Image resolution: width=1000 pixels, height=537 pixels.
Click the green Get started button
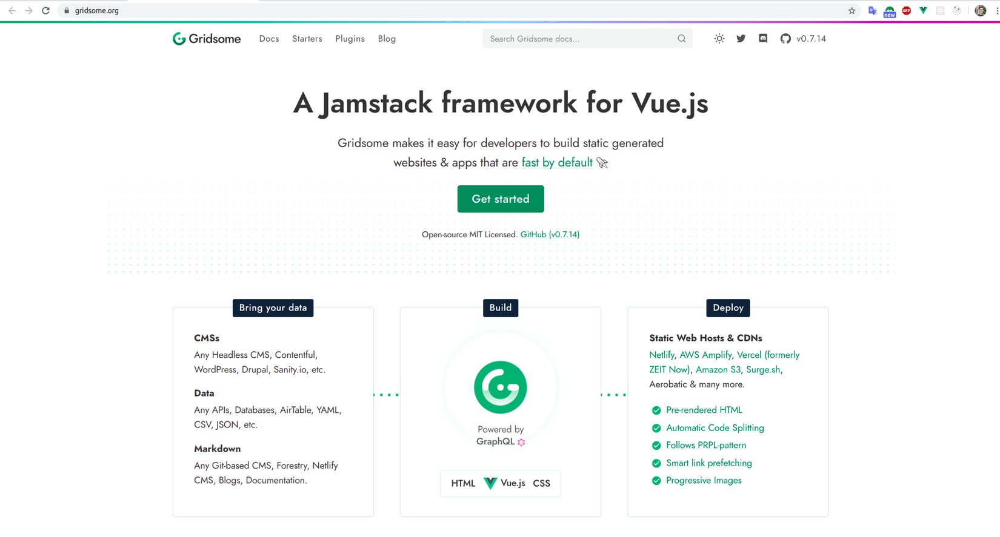pyautogui.click(x=501, y=199)
